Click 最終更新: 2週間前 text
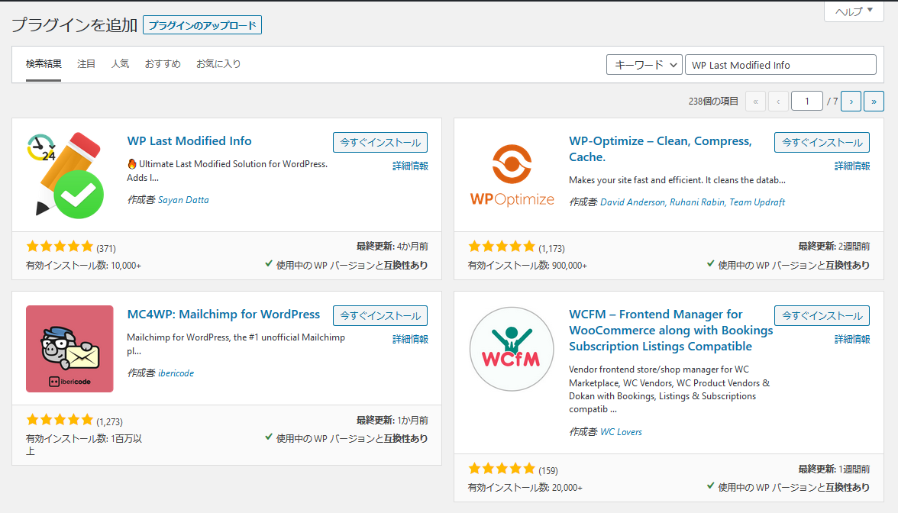 835,246
